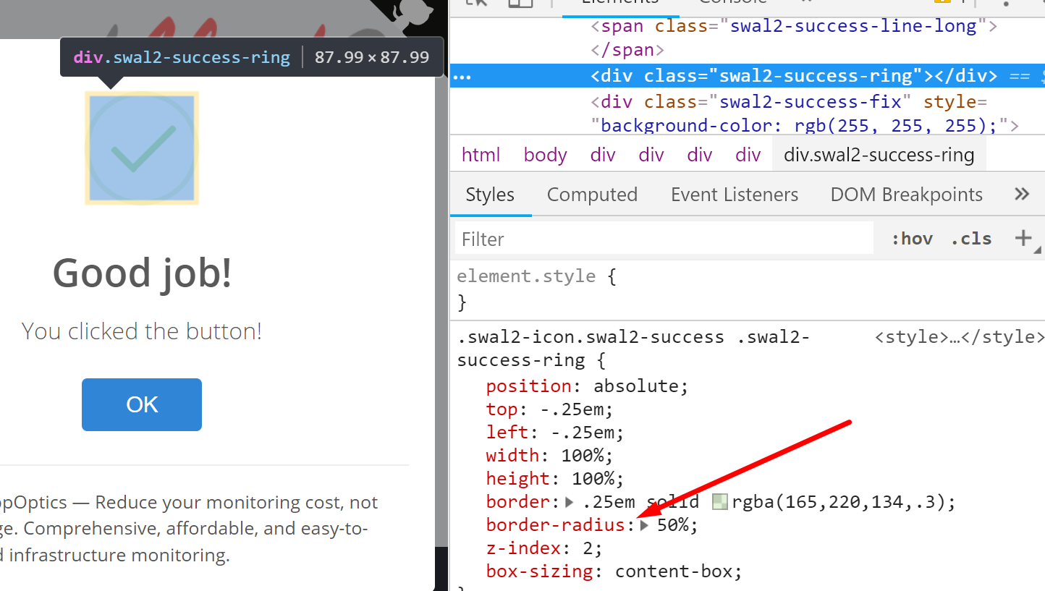Open more panels with the chevron next to Console
This screenshot has width=1045, height=591.
point(805,3)
